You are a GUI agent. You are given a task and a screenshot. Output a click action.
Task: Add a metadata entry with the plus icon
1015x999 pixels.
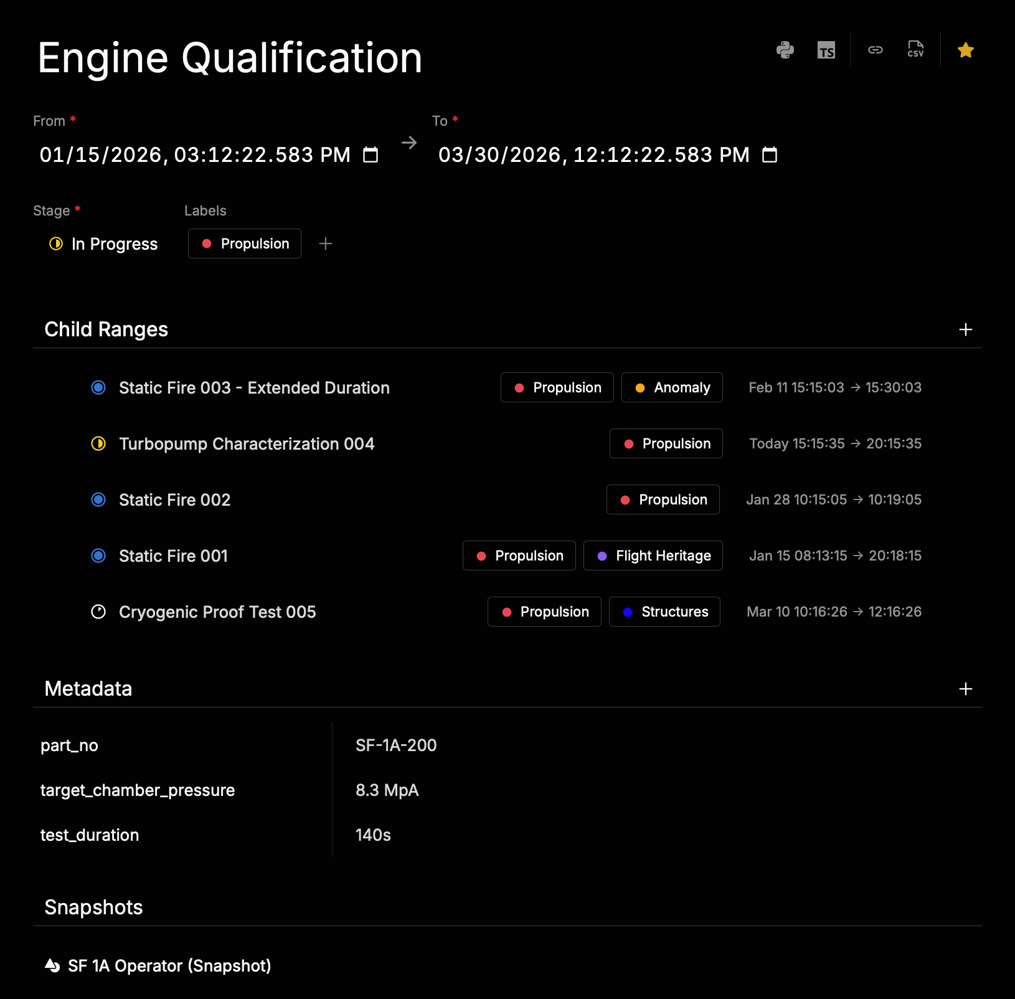(x=965, y=689)
